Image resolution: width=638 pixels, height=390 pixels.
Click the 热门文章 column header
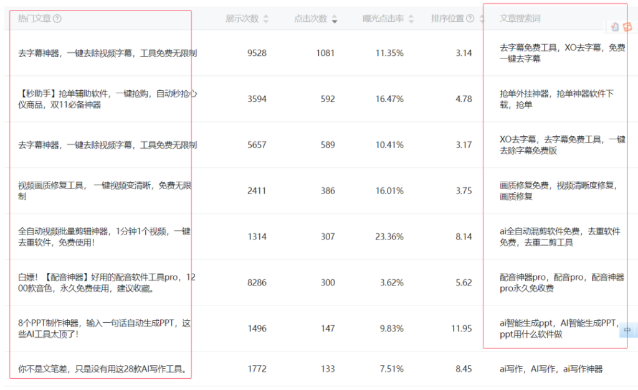(35, 19)
